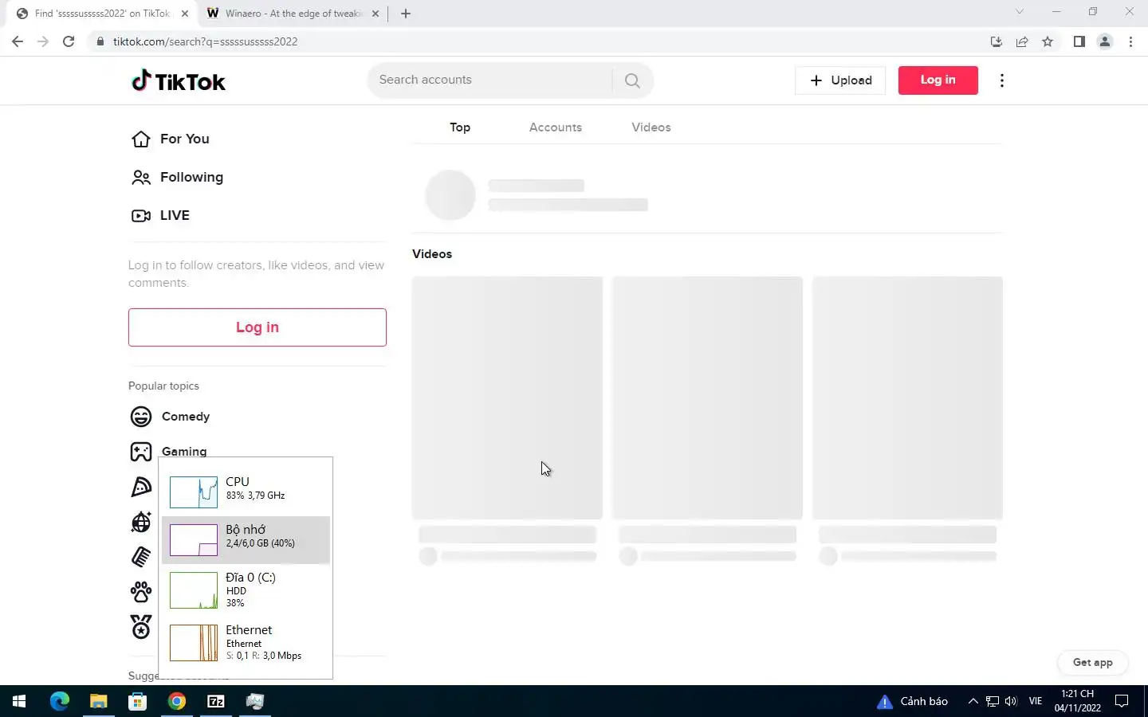Click the Upload button
The height and width of the screenshot is (717, 1148).
click(840, 80)
